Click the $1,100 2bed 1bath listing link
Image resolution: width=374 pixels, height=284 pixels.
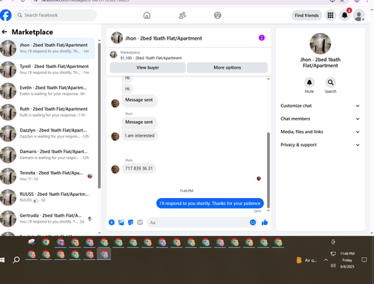[x=151, y=58]
